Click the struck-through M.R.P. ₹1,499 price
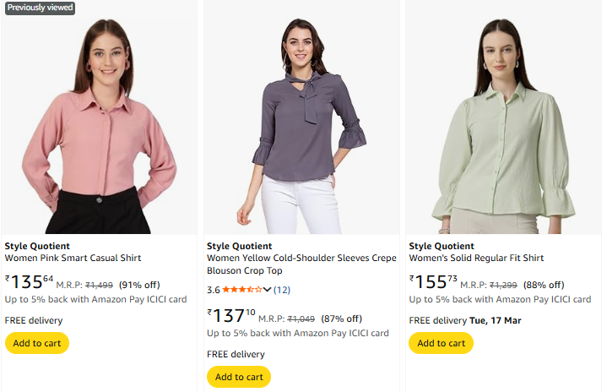This screenshot has width=607, height=392. point(99,285)
